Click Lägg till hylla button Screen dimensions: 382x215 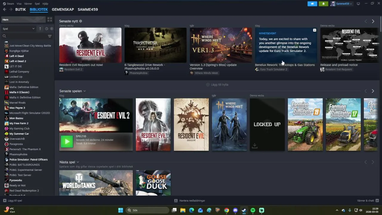217,85
